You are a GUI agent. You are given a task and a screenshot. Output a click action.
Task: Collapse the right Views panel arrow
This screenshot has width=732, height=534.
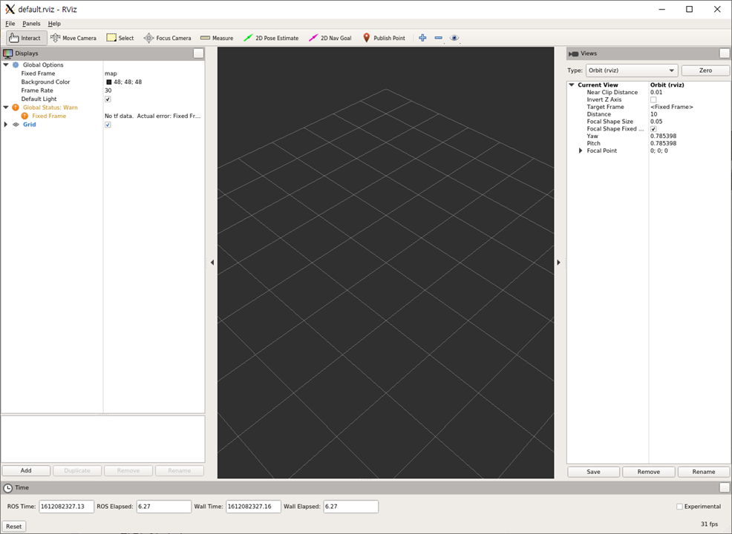click(x=558, y=263)
